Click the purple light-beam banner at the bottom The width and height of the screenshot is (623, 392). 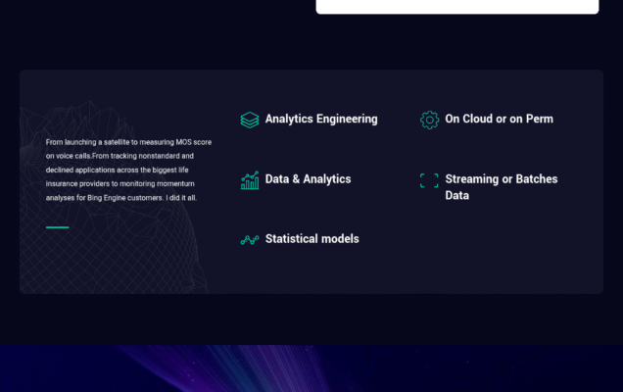coord(311,369)
